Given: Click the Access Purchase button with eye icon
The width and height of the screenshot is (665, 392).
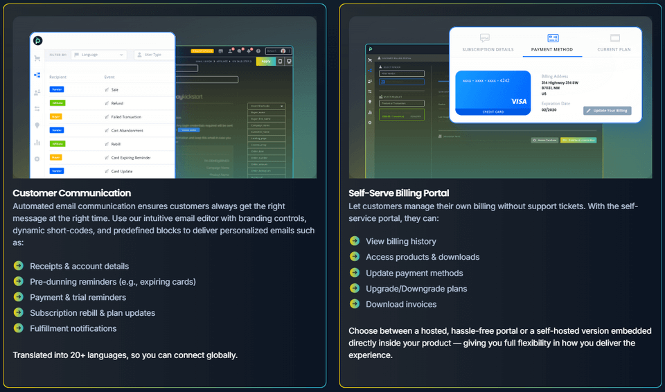Looking at the screenshot, I should click(544, 140).
